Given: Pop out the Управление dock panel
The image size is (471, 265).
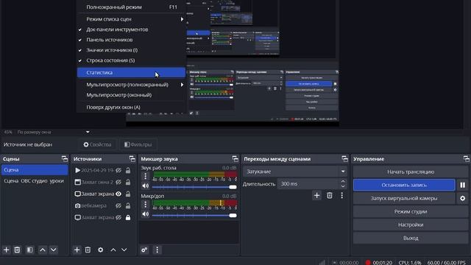Looking at the screenshot, I should pos(466,159).
